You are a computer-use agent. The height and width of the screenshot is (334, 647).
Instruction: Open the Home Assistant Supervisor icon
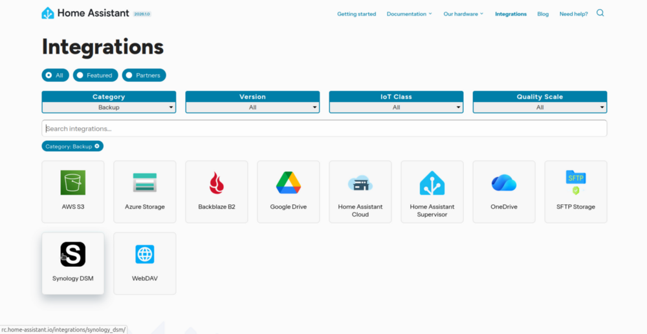[x=432, y=182]
